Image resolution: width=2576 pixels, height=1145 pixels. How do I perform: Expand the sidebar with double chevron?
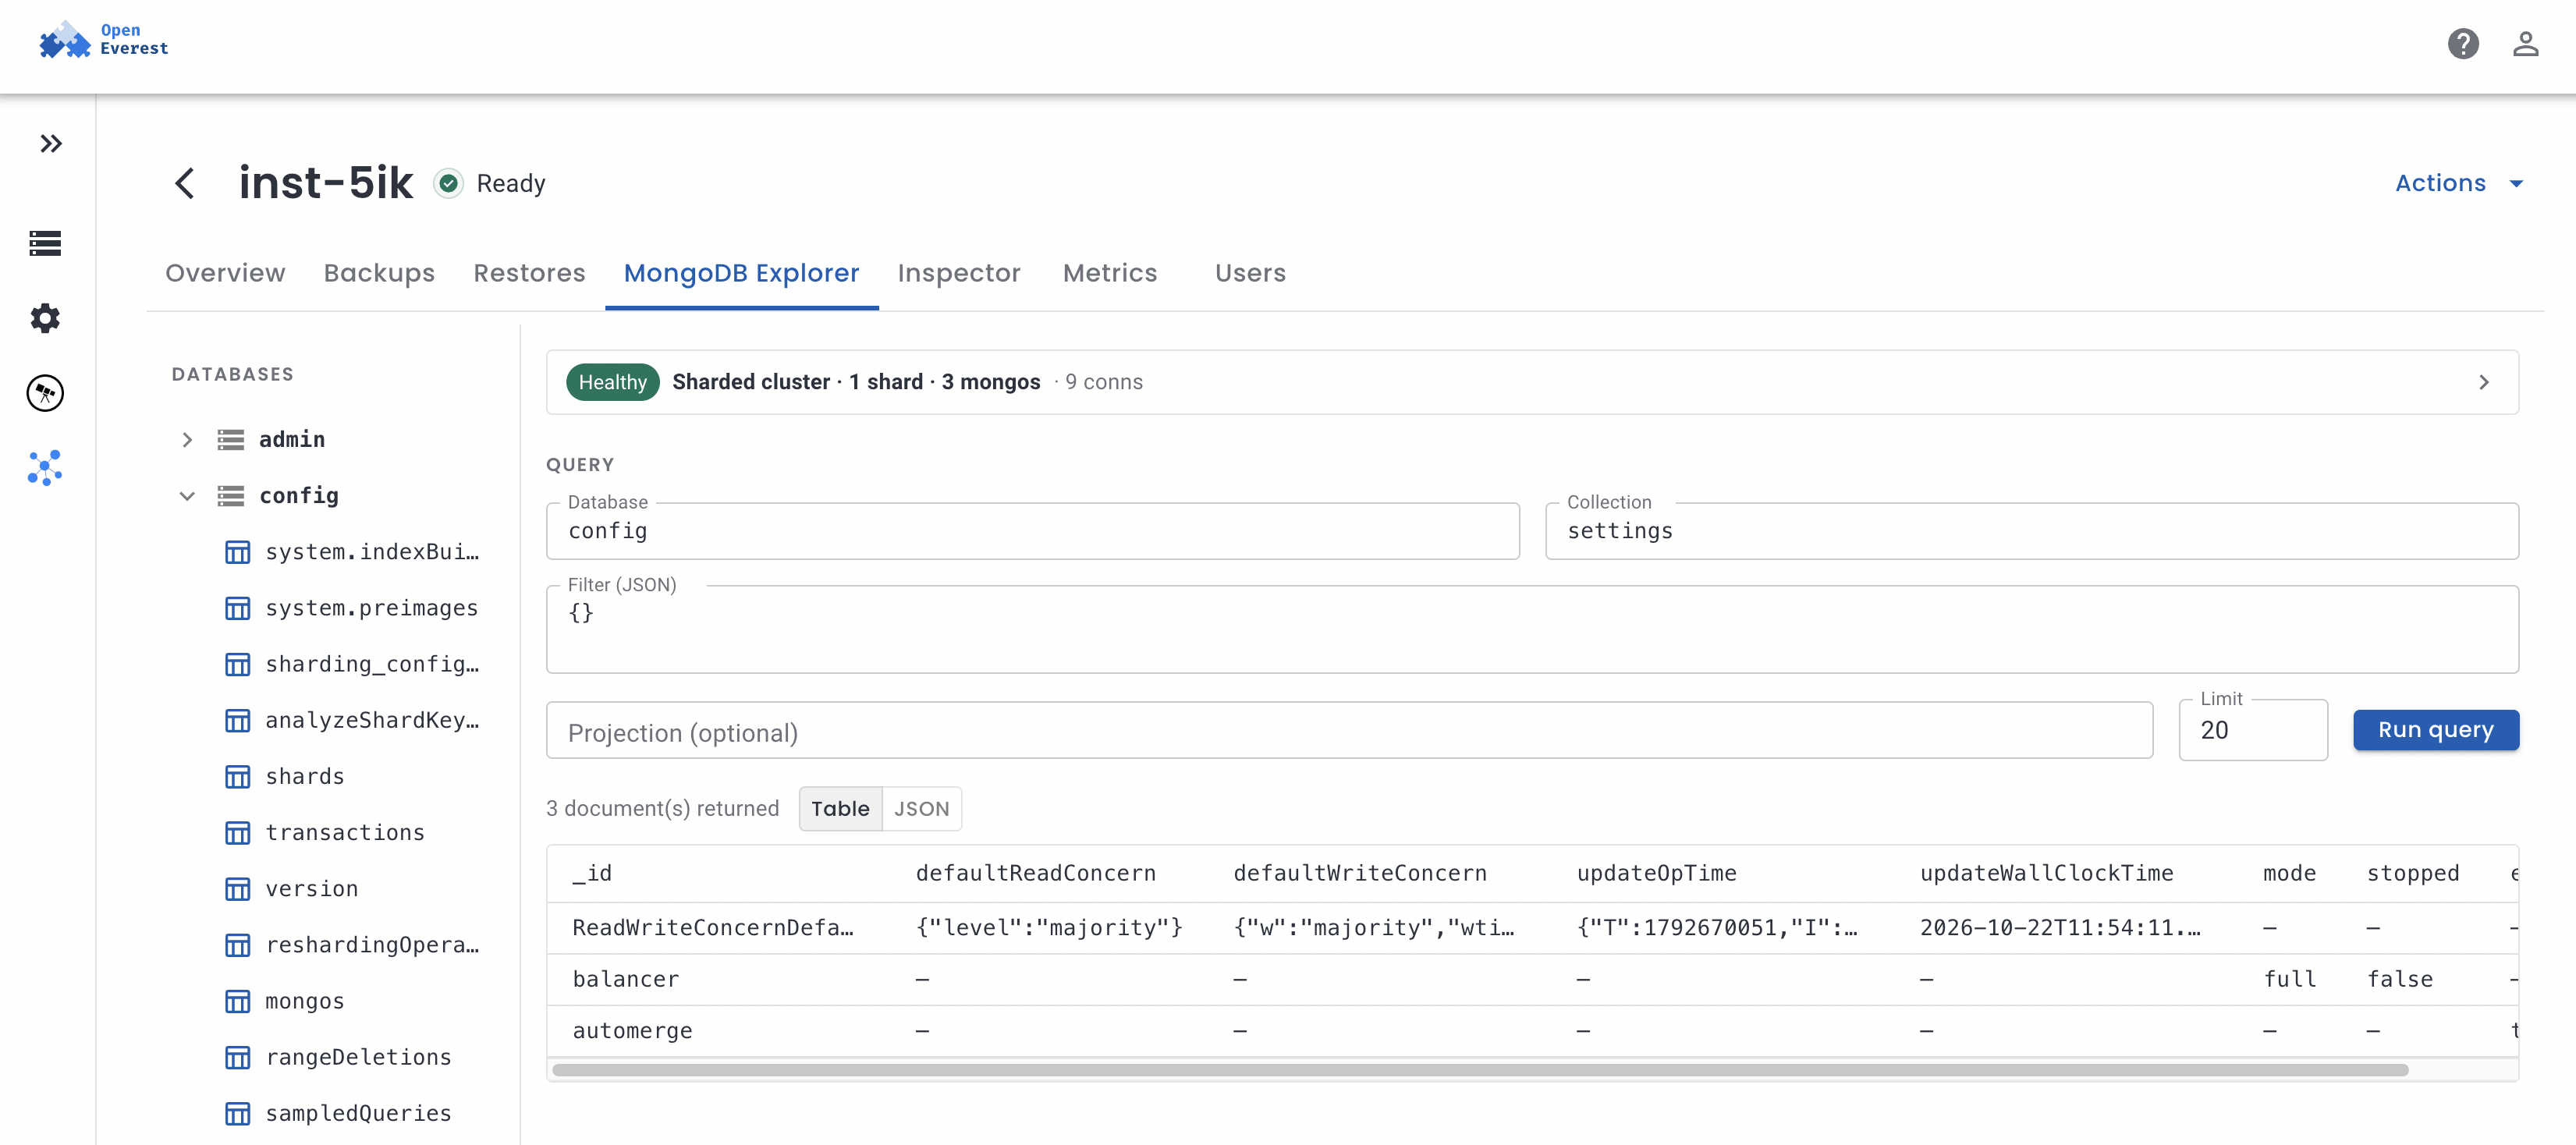tap(51, 144)
